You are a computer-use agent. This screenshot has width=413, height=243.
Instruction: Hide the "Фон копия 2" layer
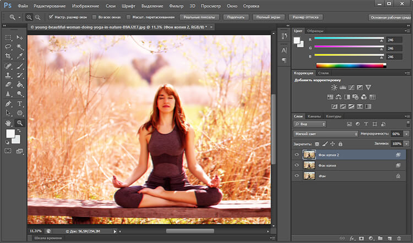click(297, 155)
